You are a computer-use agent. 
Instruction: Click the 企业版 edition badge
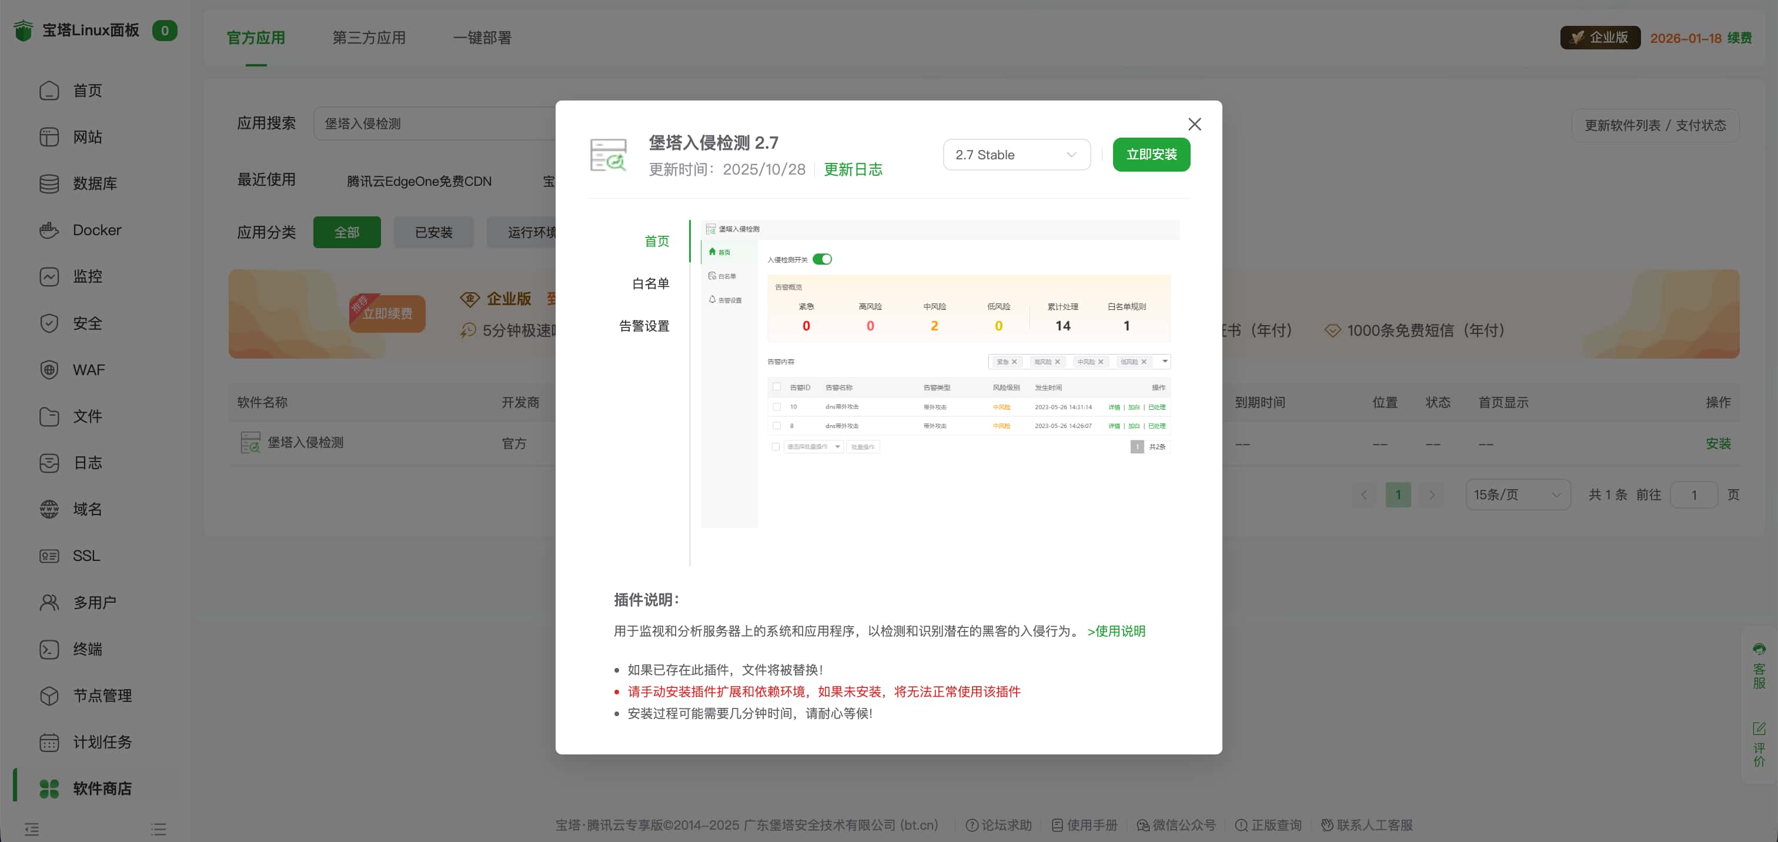[1599, 38]
